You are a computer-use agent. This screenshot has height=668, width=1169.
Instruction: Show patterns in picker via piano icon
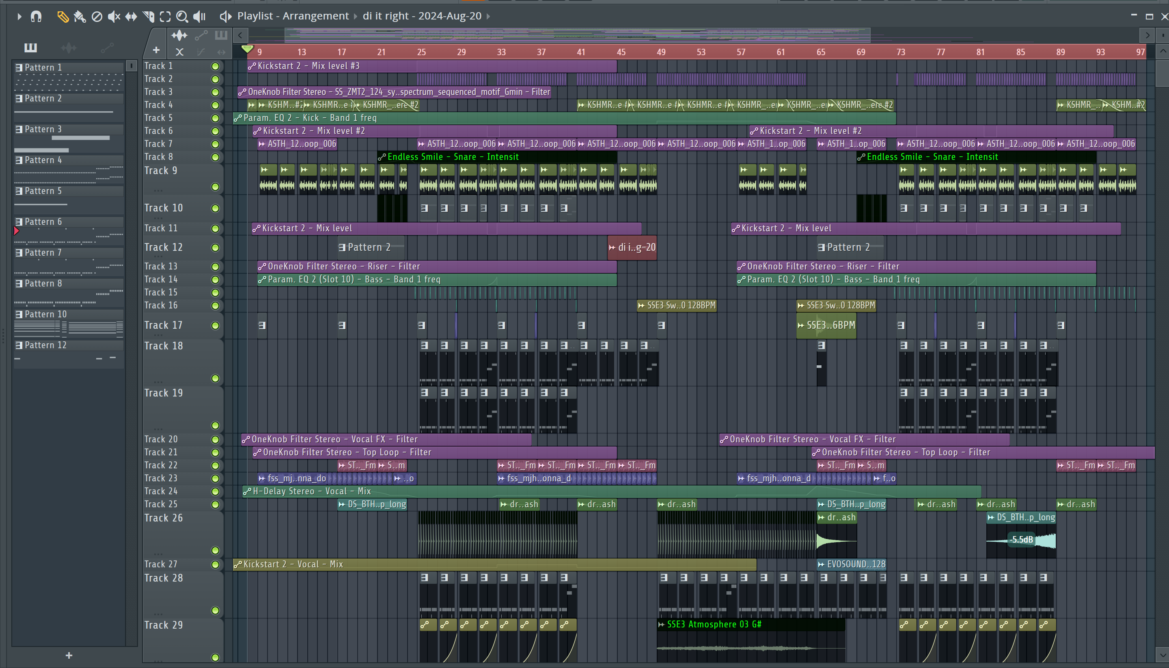coord(31,47)
